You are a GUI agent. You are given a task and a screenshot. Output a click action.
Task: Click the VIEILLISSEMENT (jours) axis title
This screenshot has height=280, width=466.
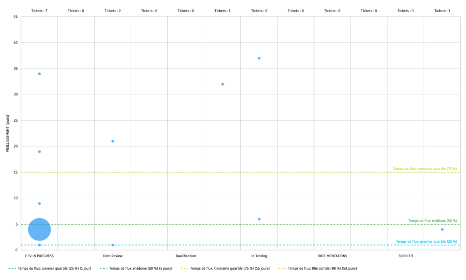(x=8, y=133)
